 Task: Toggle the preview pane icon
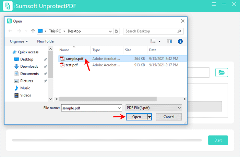pos(169,41)
